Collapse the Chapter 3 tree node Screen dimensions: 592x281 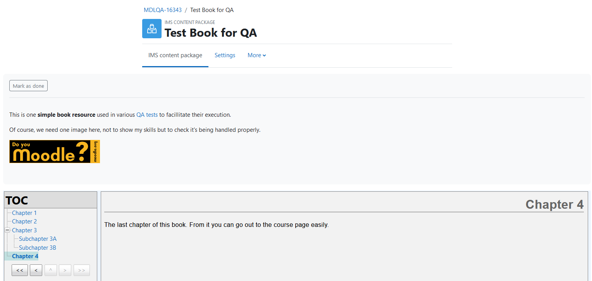7,230
